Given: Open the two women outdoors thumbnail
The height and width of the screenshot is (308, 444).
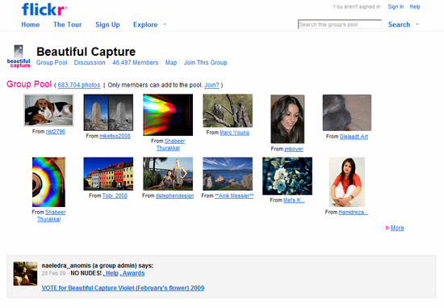Looking at the screenshot, I should 168,174.
